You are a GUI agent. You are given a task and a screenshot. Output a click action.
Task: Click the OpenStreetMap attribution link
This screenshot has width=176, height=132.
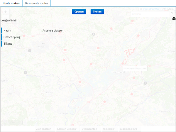(151, 9)
